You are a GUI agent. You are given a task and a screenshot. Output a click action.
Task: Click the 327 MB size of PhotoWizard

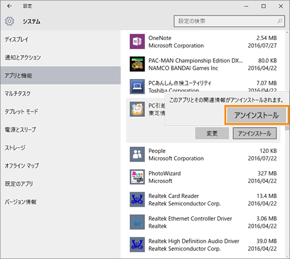coord(267,174)
